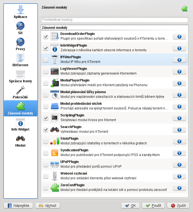This screenshot has width=193, height=212.
Task: Disable the InfoWidgetPlugin checkbox
Action: click(x=46, y=48)
